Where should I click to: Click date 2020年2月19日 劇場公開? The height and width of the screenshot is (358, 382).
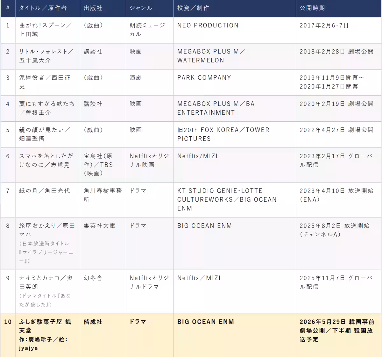point(336,104)
